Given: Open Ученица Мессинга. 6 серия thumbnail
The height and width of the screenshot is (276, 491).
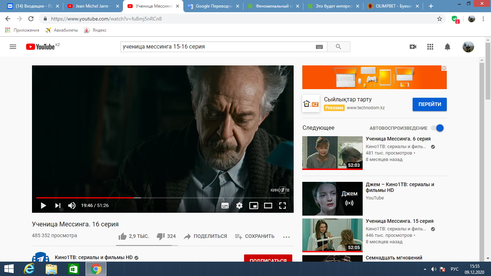Looking at the screenshot, I should point(332,153).
